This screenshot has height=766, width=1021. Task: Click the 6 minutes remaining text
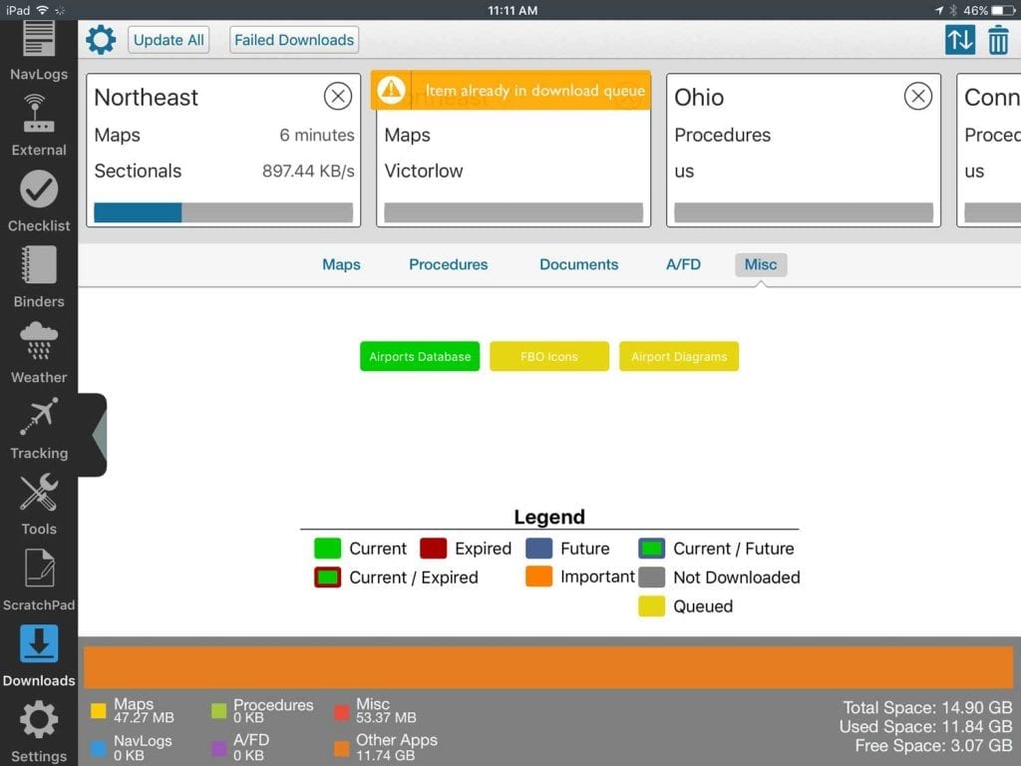(x=317, y=135)
